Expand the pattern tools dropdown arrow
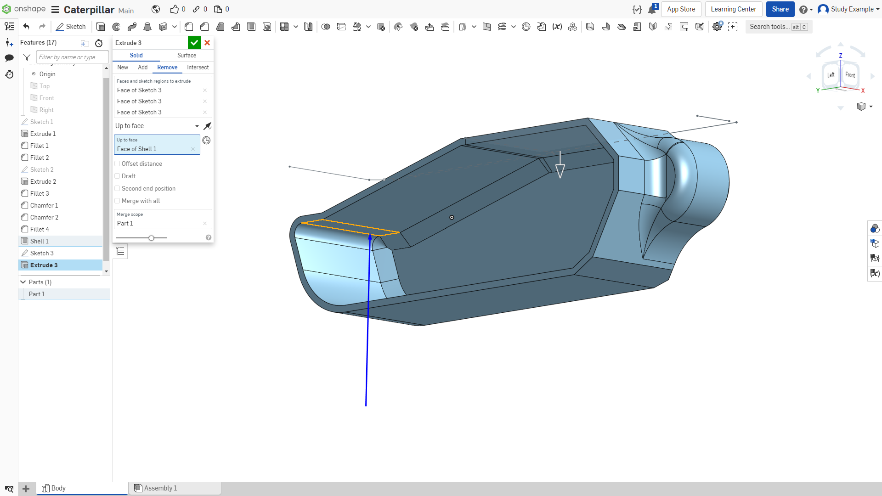Image resolution: width=882 pixels, height=496 pixels. click(x=296, y=27)
